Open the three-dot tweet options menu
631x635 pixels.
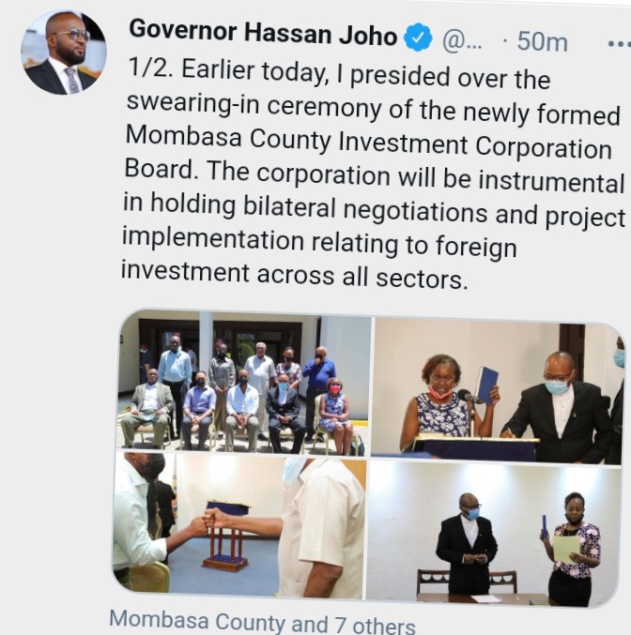(x=620, y=44)
